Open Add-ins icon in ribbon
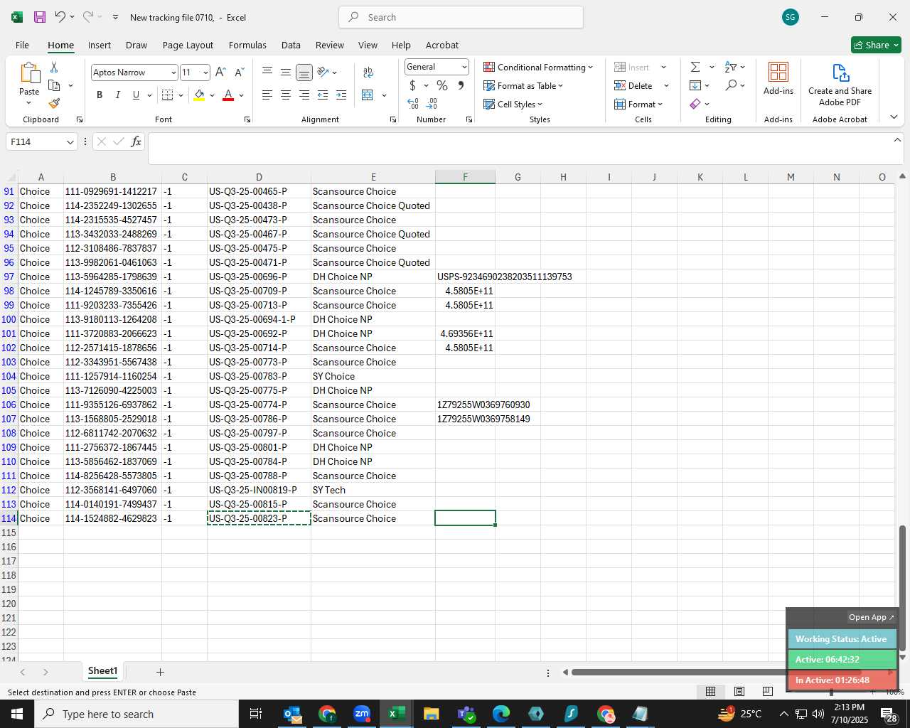The height and width of the screenshot is (728, 910). pyautogui.click(x=778, y=78)
